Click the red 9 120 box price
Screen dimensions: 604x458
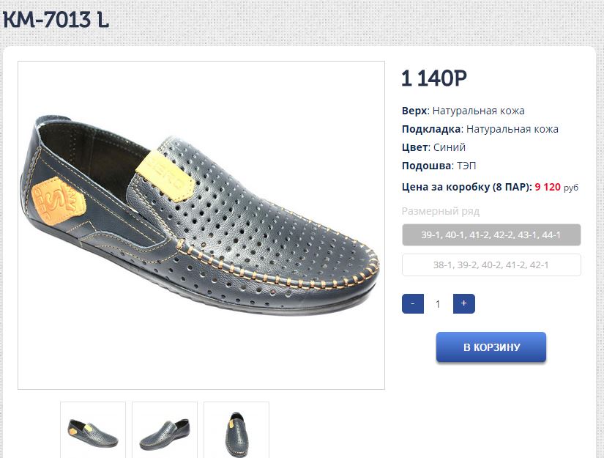coord(548,187)
